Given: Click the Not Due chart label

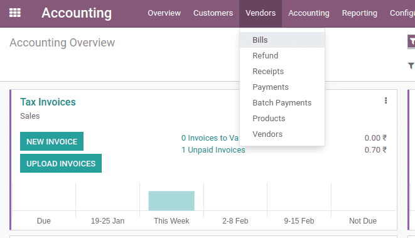Looking at the screenshot, I should pos(363,221).
